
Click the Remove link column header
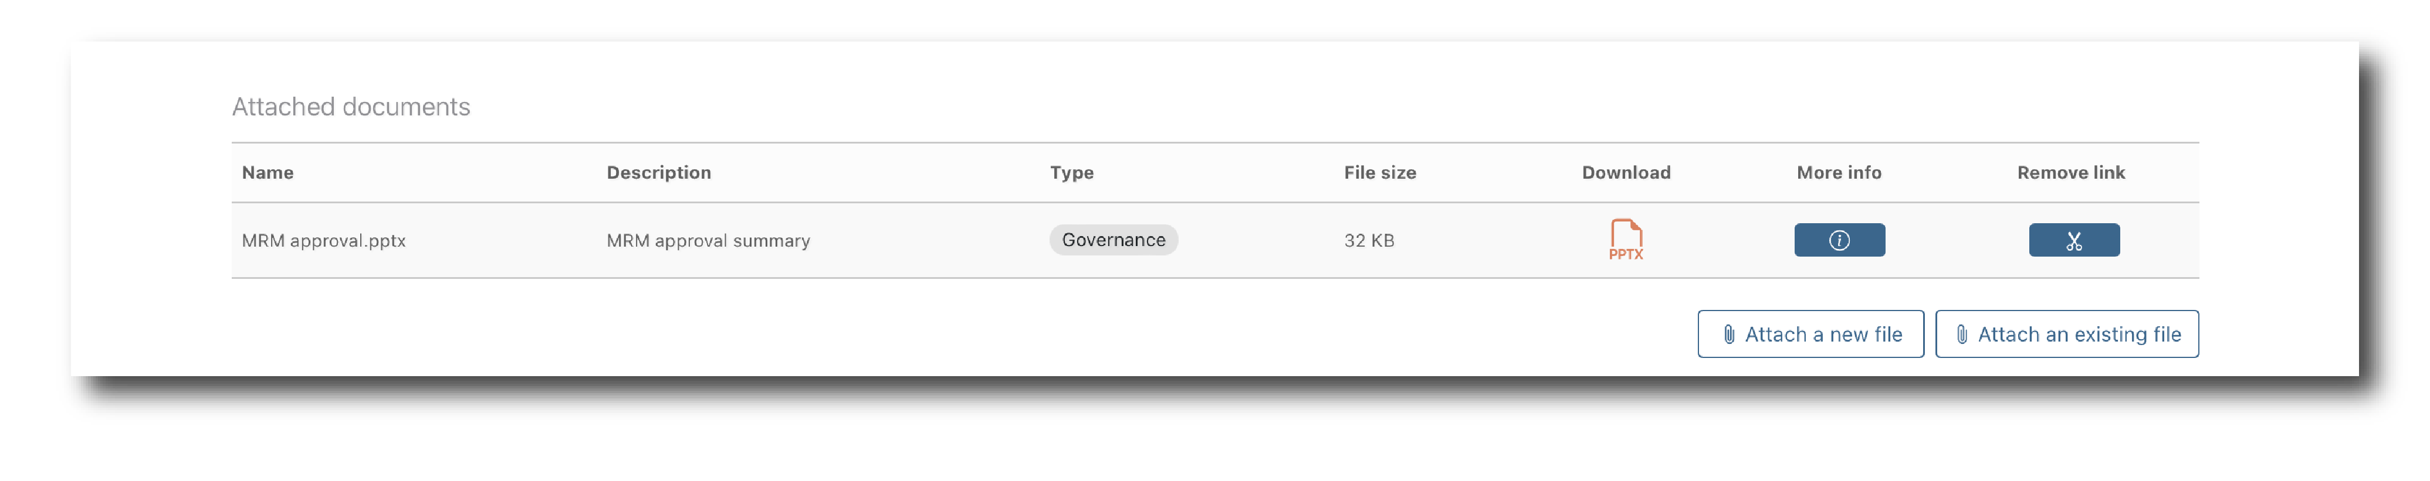click(2070, 172)
